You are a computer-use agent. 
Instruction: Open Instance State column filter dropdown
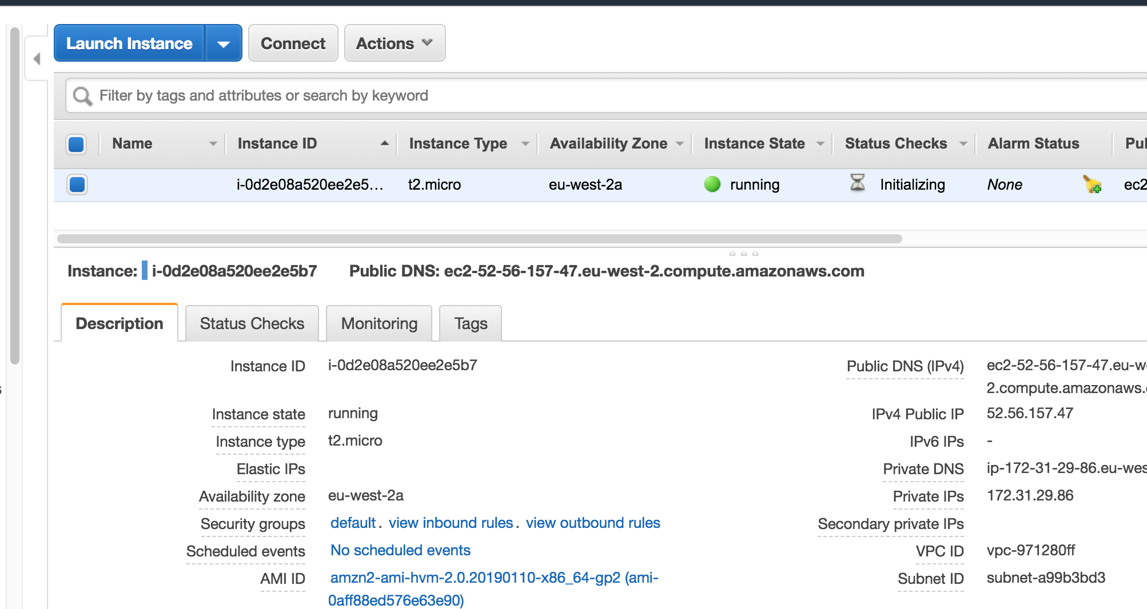coord(821,144)
